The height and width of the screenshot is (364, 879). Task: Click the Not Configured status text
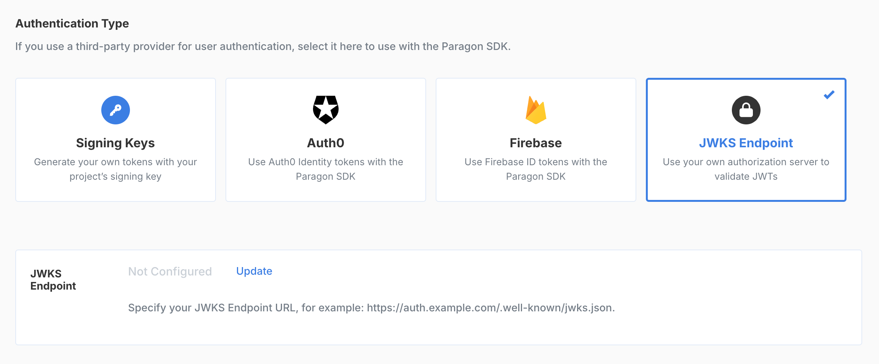[x=170, y=271]
